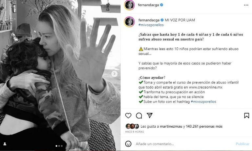Open fernandacga profile picture in header
This screenshot has height=151, width=252.
click(x=129, y=5)
